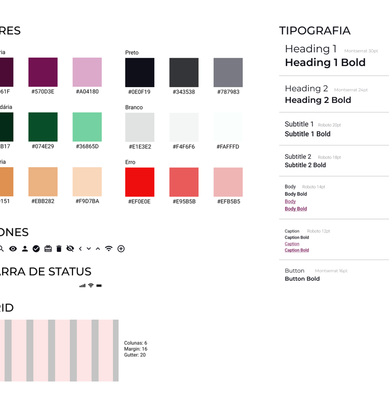Select the person profile icon
The width and height of the screenshot is (389, 405).
click(25, 249)
